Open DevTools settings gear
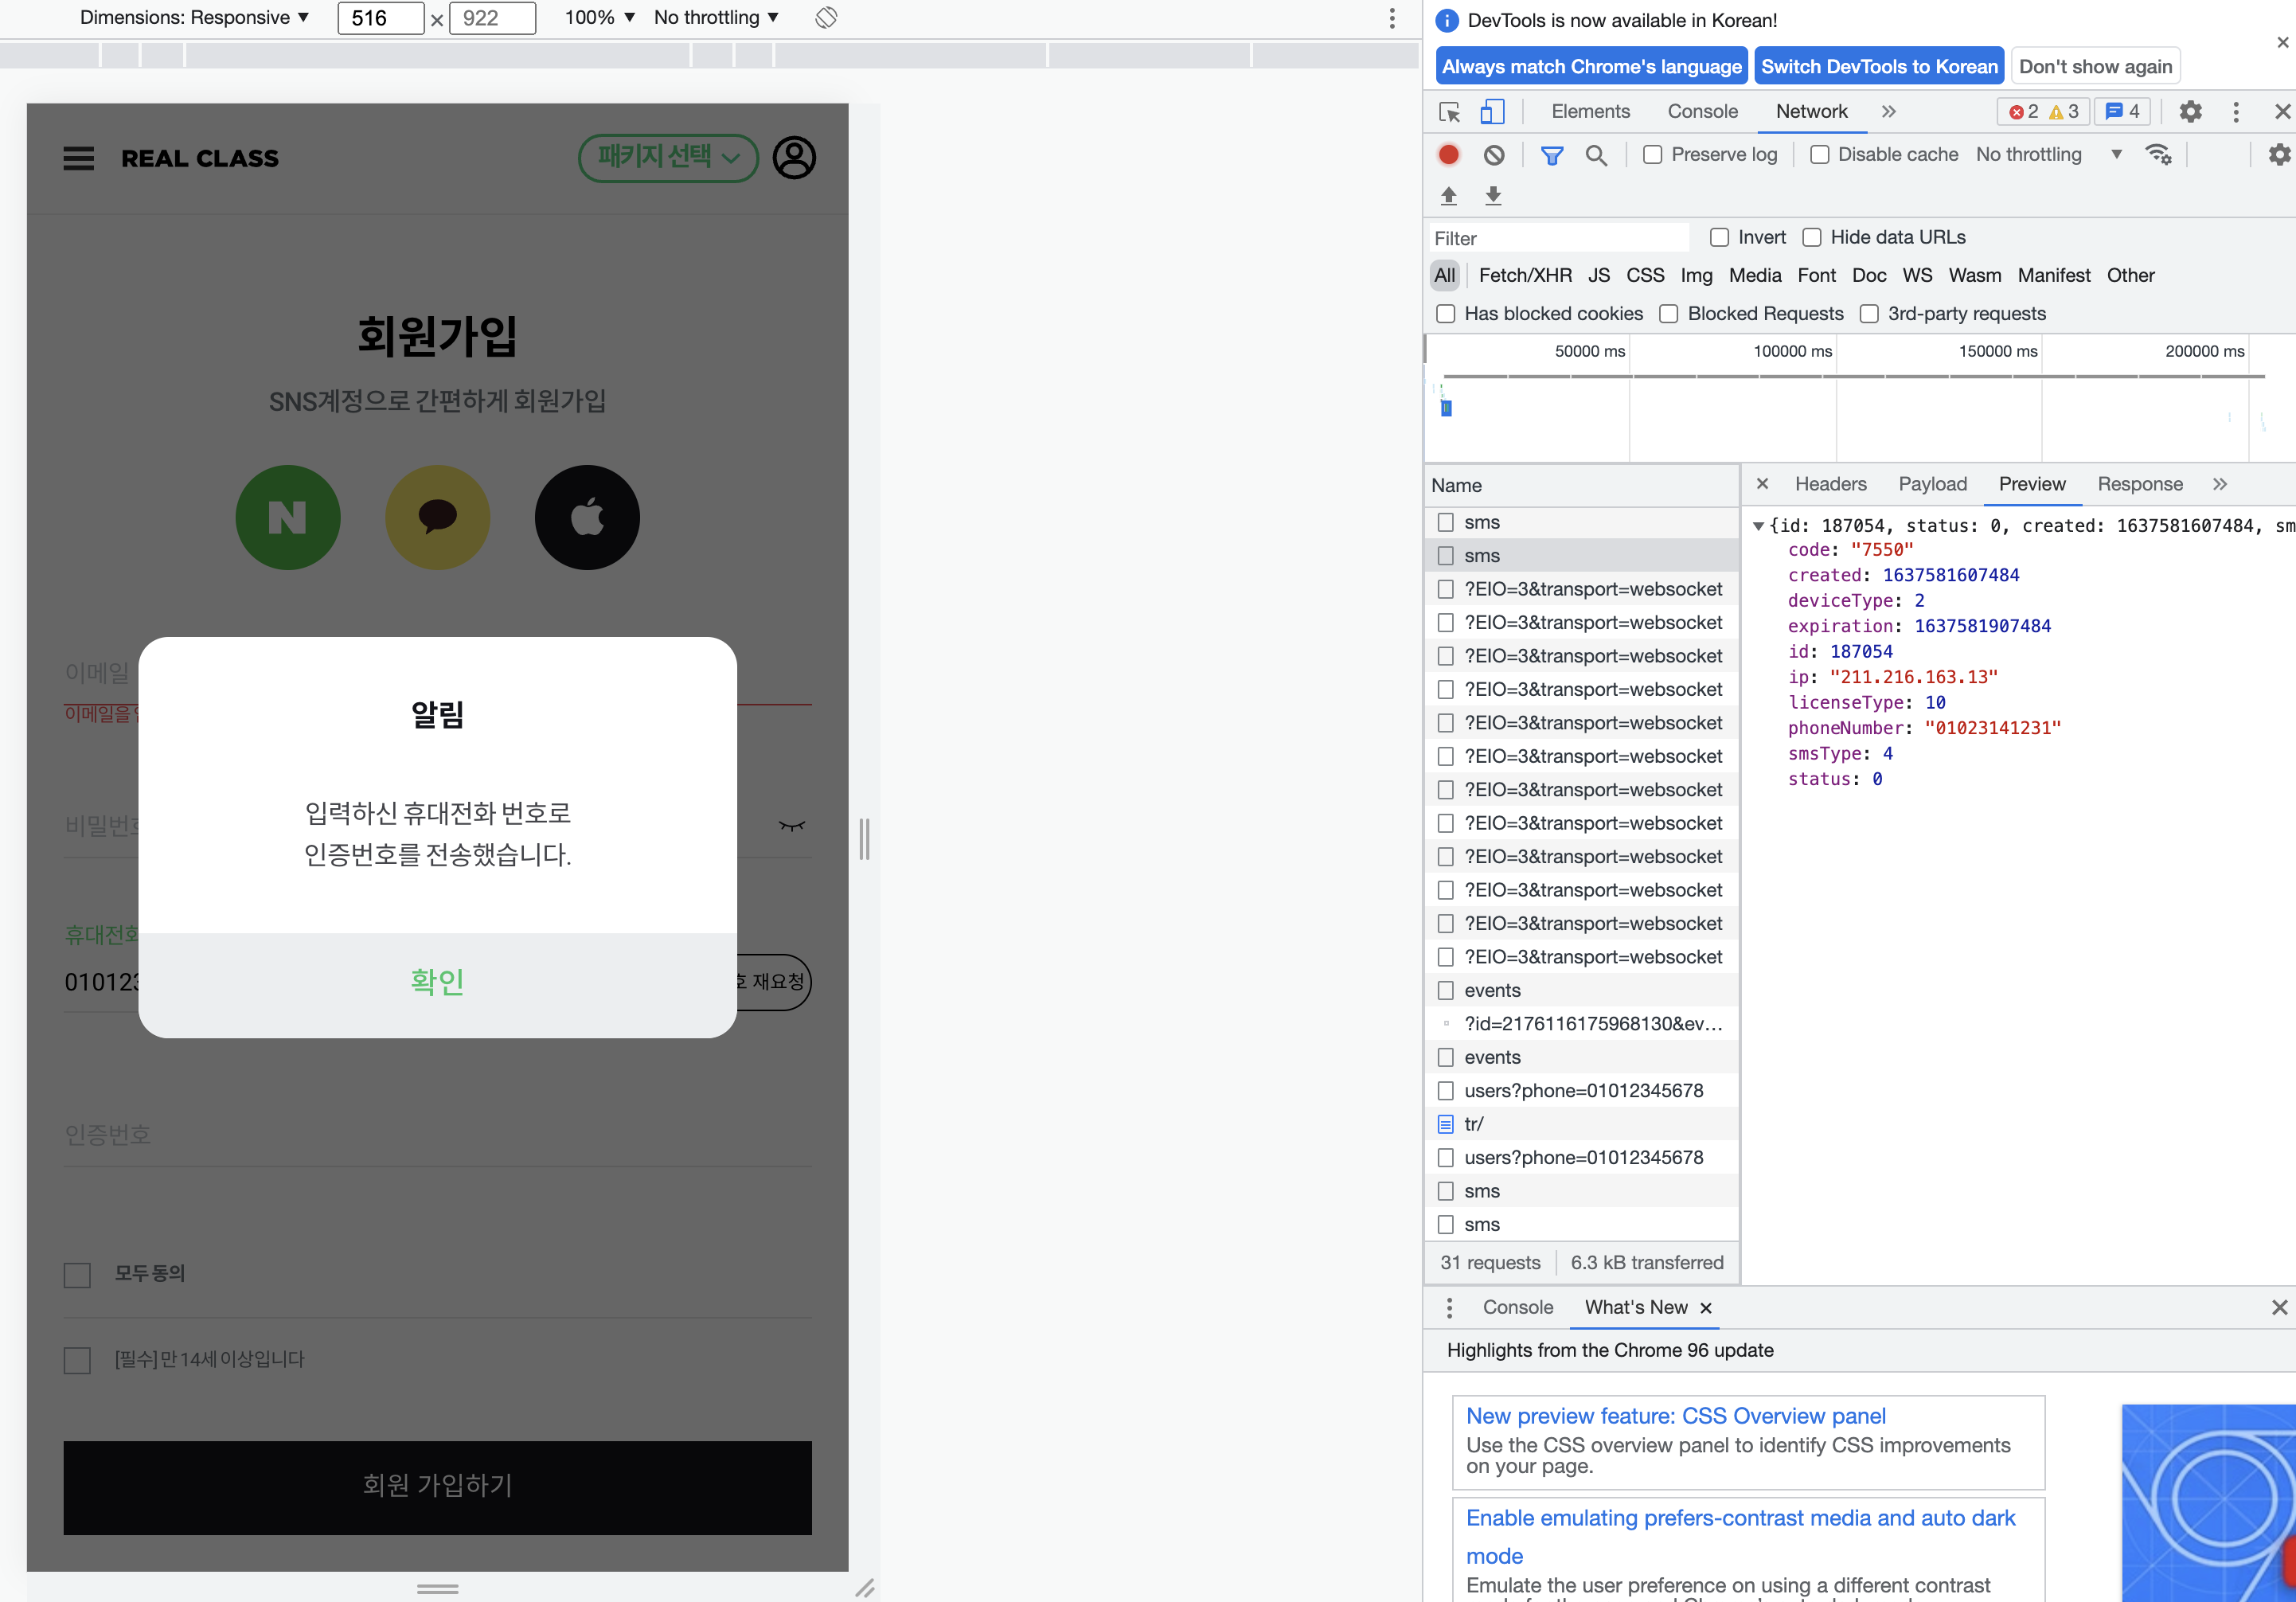Image resolution: width=2296 pixels, height=1602 pixels. click(2190, 112)
